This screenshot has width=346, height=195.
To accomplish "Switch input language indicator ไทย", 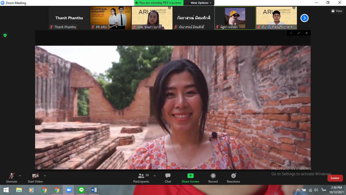I will coord(324,190).
